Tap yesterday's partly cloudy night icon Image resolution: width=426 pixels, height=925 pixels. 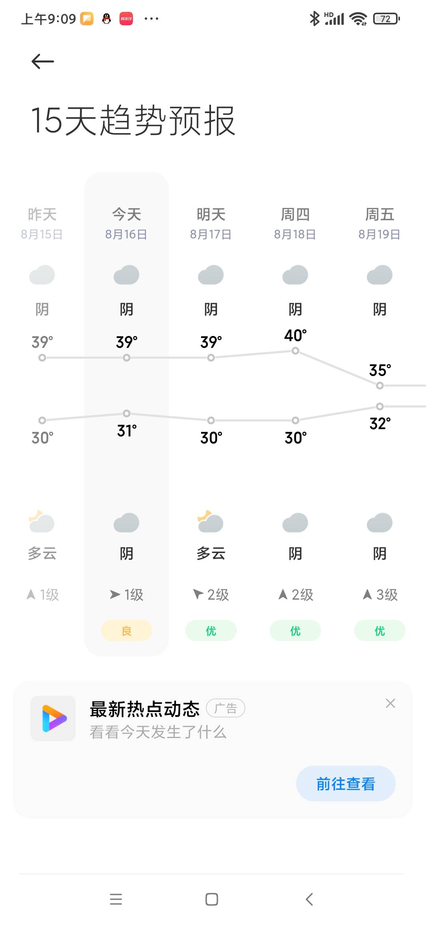[42, 522]
